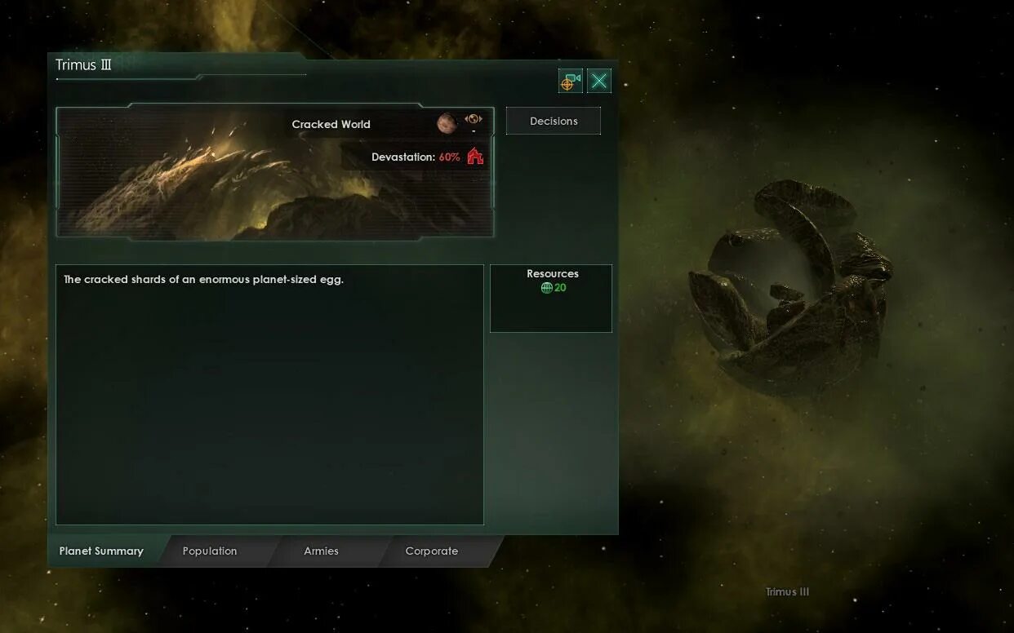Click the red burning buildings devastation icon
1014x633 pixels.
pos(475,156)
